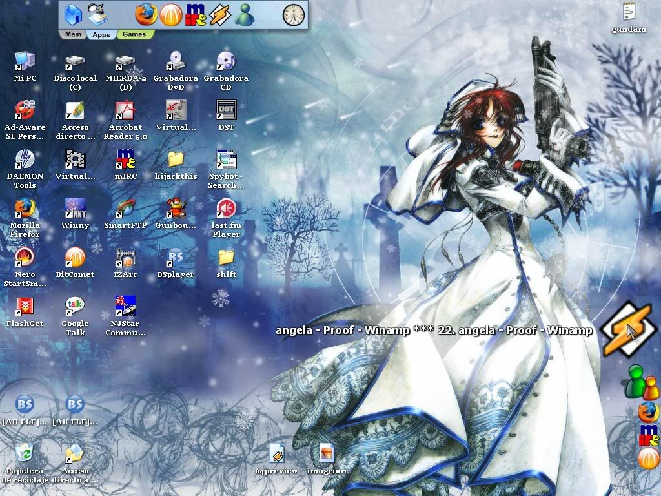Viewport: 661px width, 496px height.
Task: Select the hijackthis folder
Action: coord(176,165)
